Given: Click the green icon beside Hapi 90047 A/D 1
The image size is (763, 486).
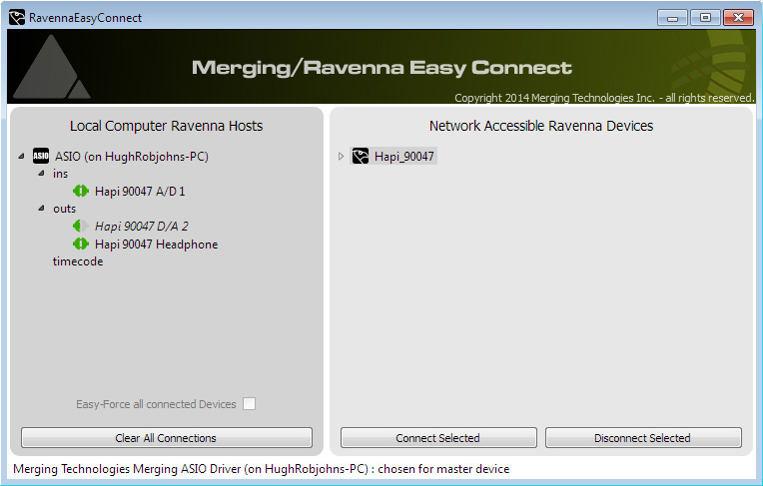Looking at the screenshot, I should point(81,191).
